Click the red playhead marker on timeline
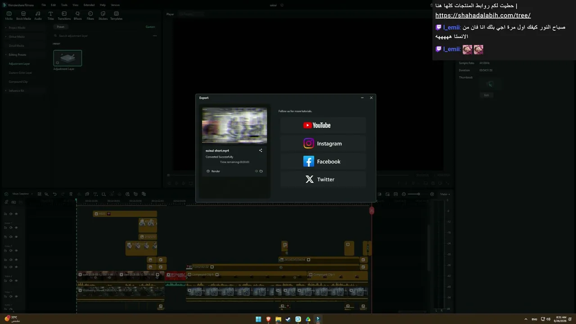576x324 pixels. click(x=372, y=210)
